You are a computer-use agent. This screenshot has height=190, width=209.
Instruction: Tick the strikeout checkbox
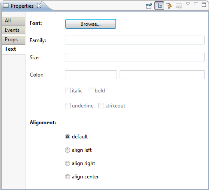pyautogui.click(x=101, y=106)
